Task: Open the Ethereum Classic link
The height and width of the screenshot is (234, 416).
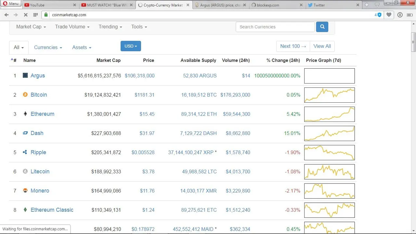Action: pos(52,210)
